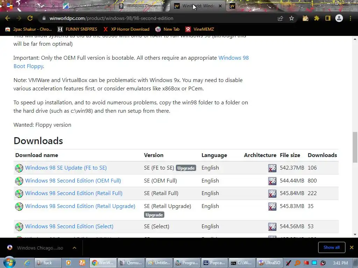Open the FUNNY SNIPPIES bookmark

pyautogui.click(x=77, y=29)
